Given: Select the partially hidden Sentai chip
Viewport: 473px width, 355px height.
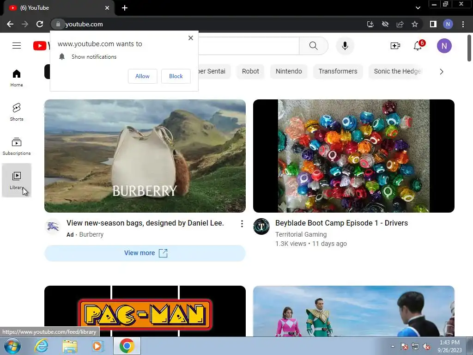Looking at the screenshot, I should click(214, 71).
